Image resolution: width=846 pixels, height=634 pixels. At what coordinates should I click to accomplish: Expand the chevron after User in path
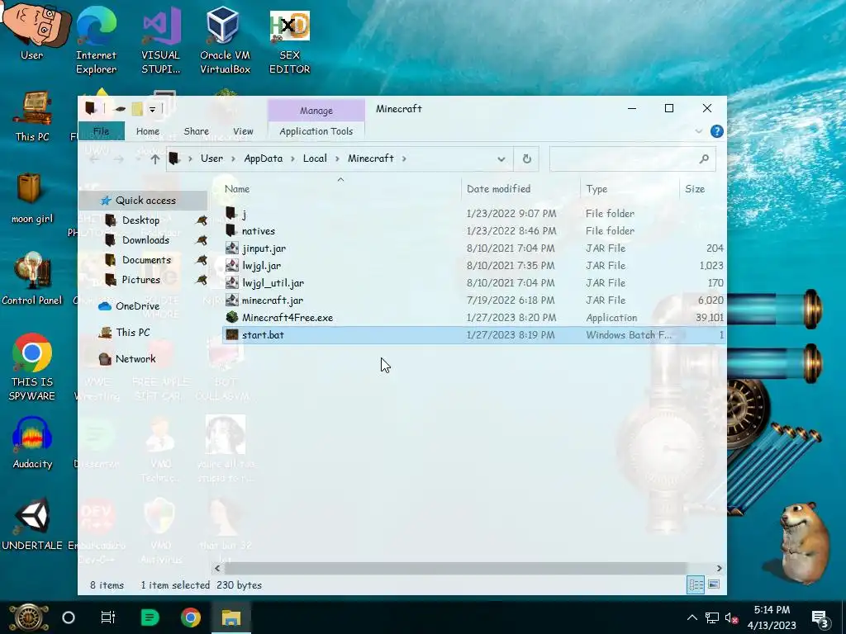(x=233, y=158)
